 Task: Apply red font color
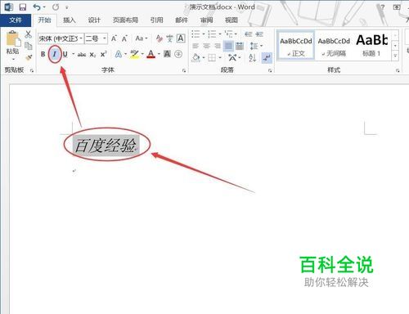pyautogui.click(x=151, y=54)
